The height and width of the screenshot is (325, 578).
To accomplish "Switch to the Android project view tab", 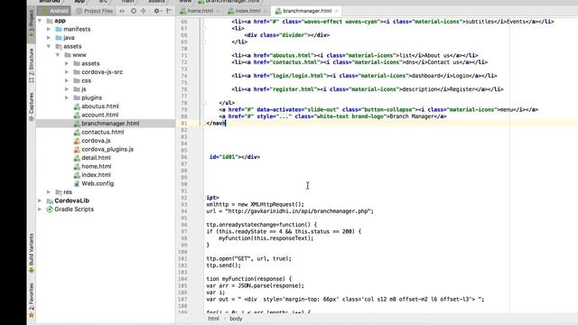I will click(x=54, y=11).
